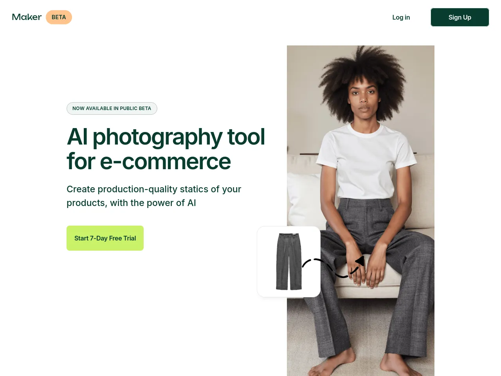
Task: Start the 7-Day Free Trial
Action: click(x=105, y=238)
